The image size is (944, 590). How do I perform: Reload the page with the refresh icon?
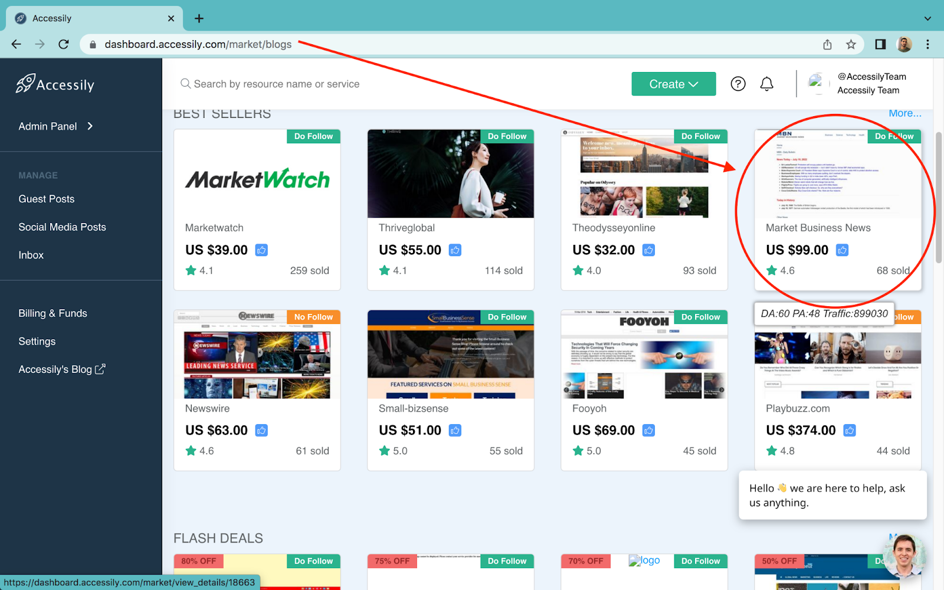tap(64, 44)
